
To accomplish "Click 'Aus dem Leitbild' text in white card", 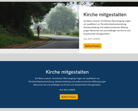I will [x=92, y=39].
